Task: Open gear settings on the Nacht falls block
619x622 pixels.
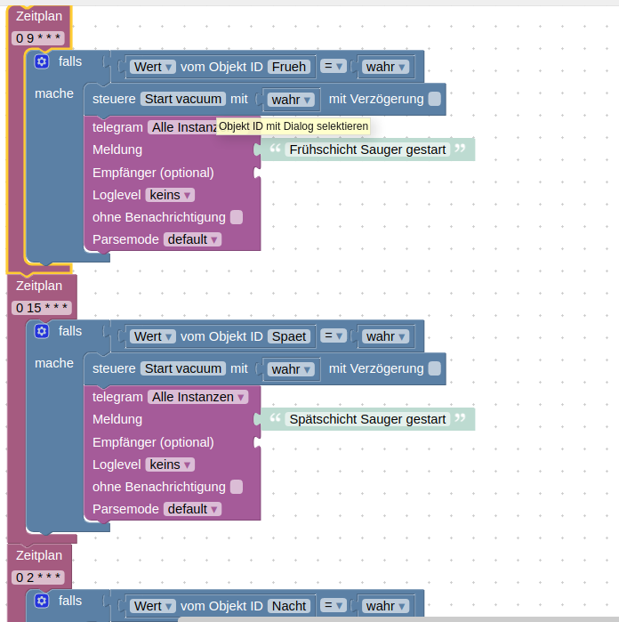Action: point(42,601)
